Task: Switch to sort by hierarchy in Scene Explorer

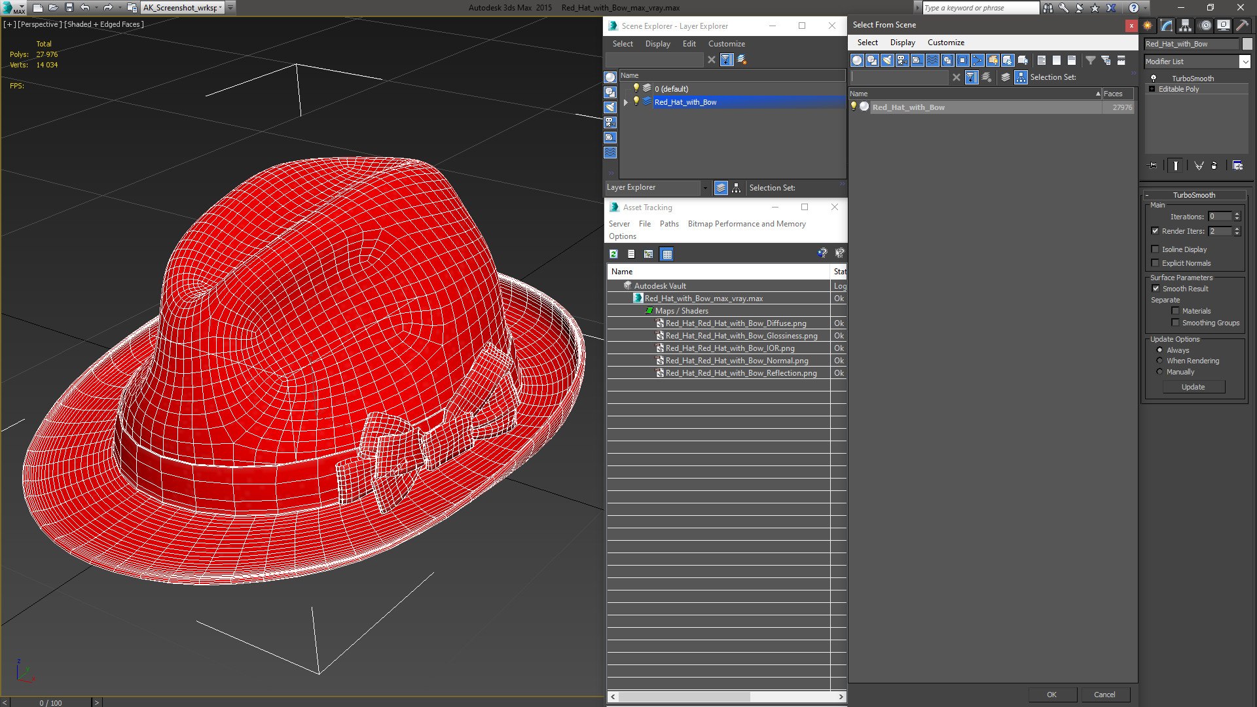Action: (737, 188)
